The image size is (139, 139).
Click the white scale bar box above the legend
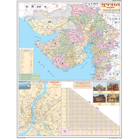coord(26,49)
